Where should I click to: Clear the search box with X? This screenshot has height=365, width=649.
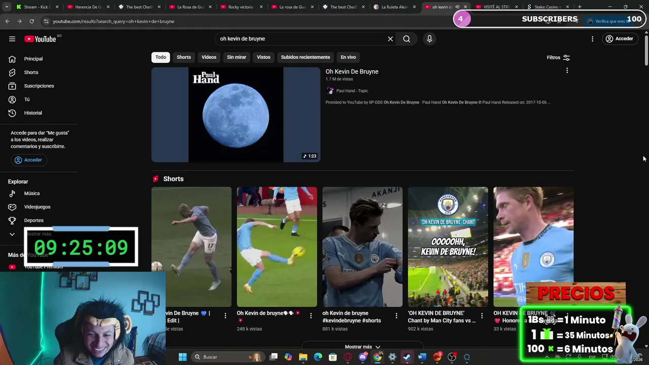click(390, 39)
